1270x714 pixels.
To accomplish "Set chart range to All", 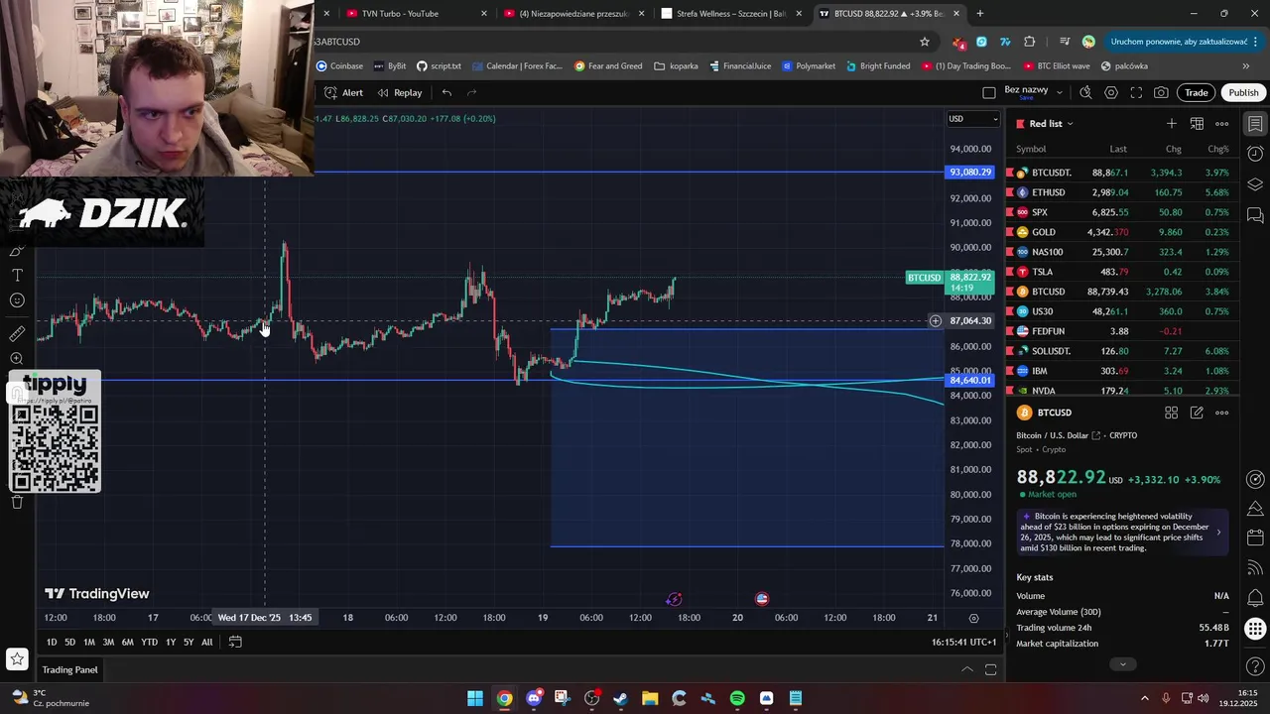I will [x=207, y=642].
